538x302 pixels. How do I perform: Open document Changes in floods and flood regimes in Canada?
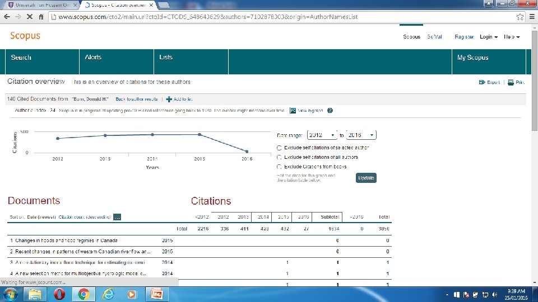pyautogui.click(x=66, y=240)
